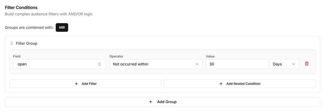This screenshot has width=324, height=112.
Task: Toggle the AND group combination logic
Action: (x=62, y=27)
